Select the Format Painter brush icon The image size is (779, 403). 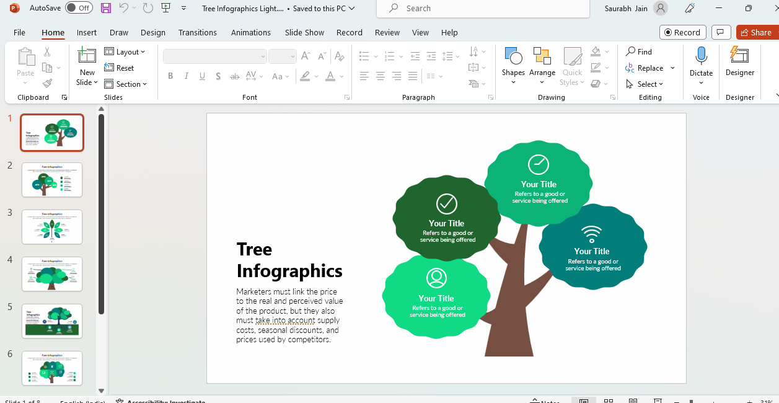(x=47, y=83)
